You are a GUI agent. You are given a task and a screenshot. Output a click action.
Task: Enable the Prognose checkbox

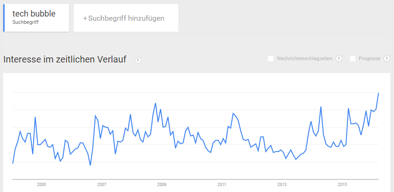click(x=353, y=59)
